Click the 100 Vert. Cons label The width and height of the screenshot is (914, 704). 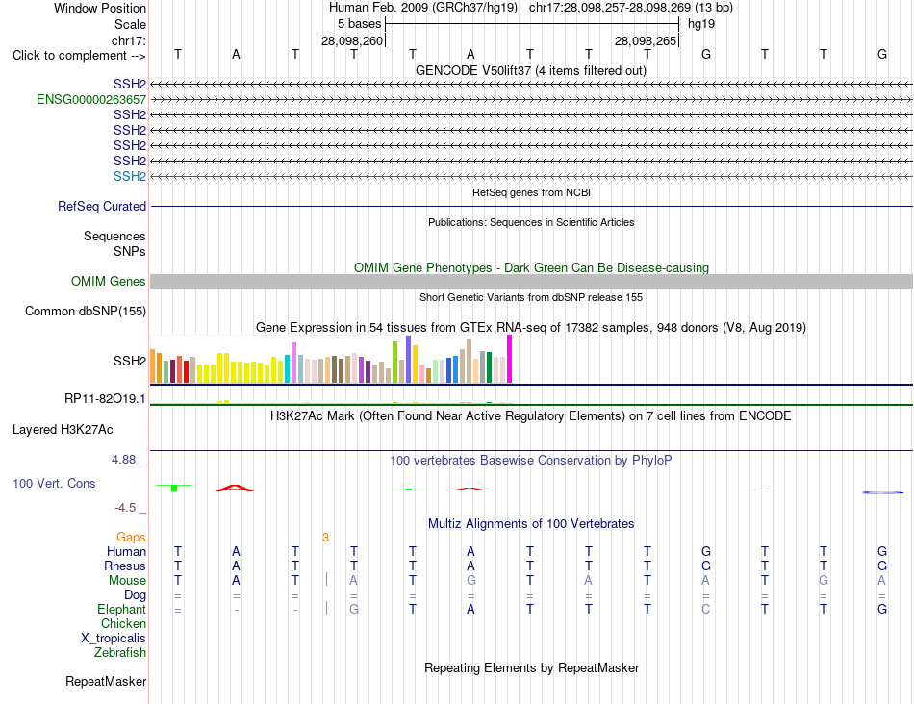point(54,483)
